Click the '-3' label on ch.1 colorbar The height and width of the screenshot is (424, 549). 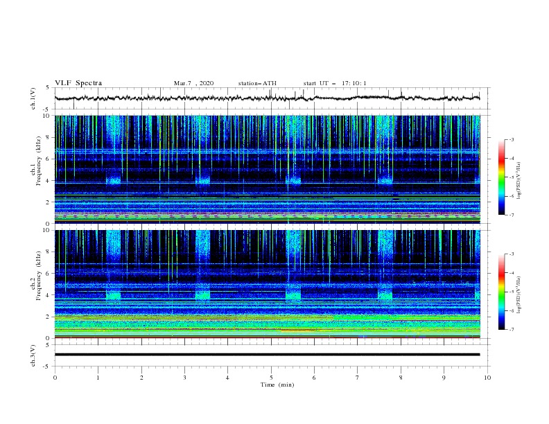511,139
